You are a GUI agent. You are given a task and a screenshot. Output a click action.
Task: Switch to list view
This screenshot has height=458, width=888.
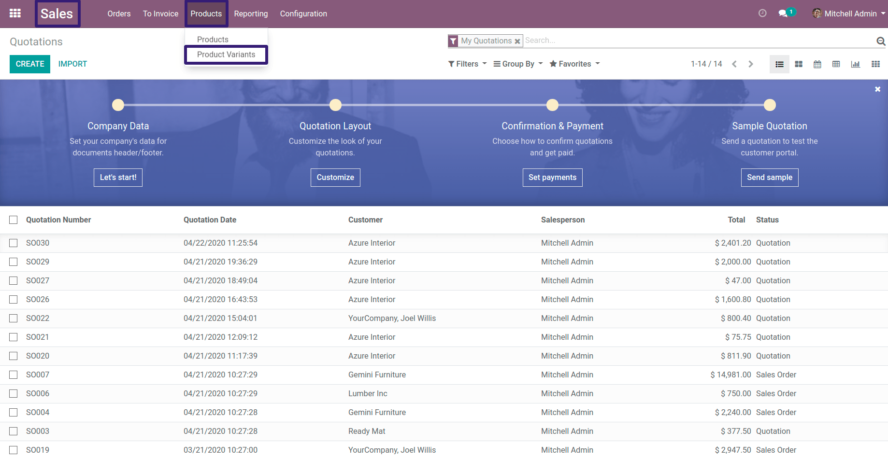coord(779,64)
